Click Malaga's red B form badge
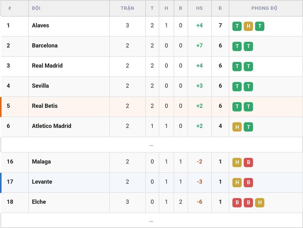 point(248,162)
